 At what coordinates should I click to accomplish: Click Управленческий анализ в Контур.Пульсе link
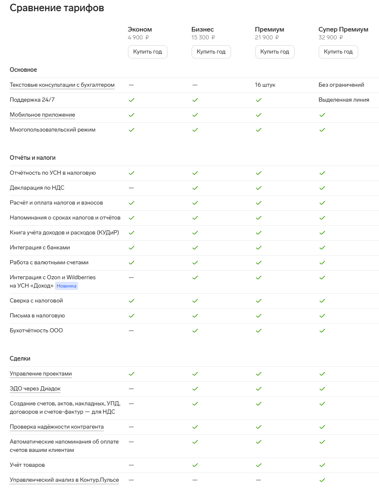coord(64,480)
